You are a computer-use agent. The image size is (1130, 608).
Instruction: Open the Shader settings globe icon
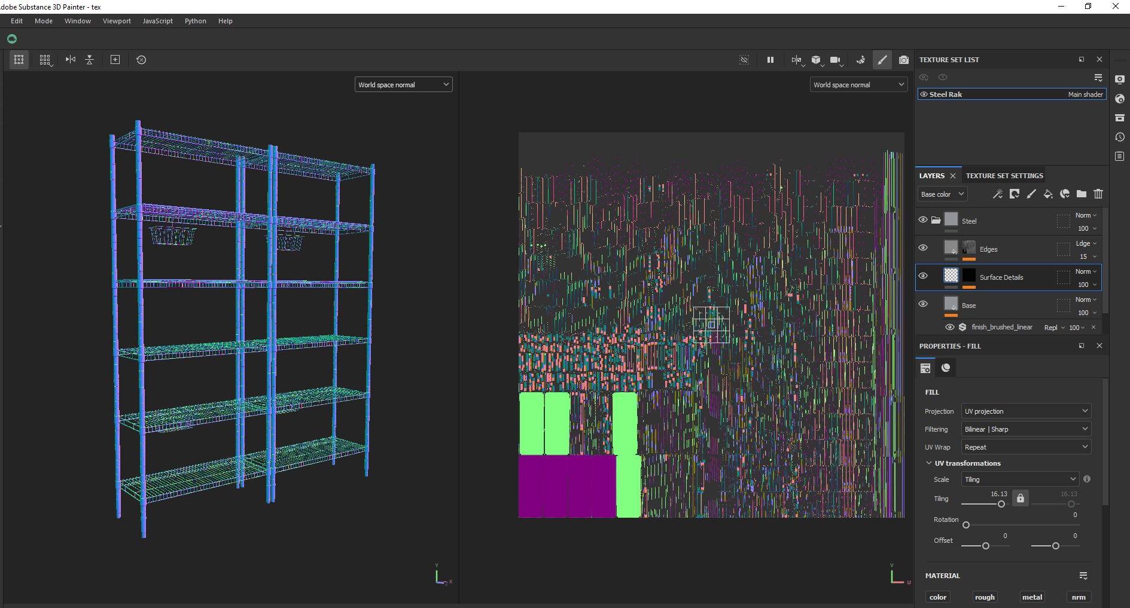click(1120, 99)
